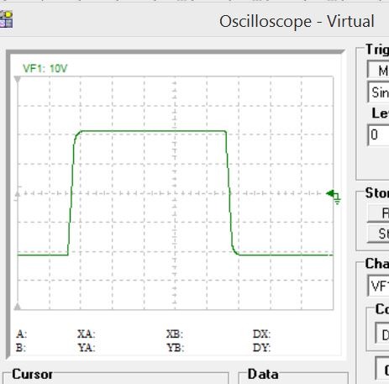Click the 'XB:' cursor readout label

(x=175, y=334)
